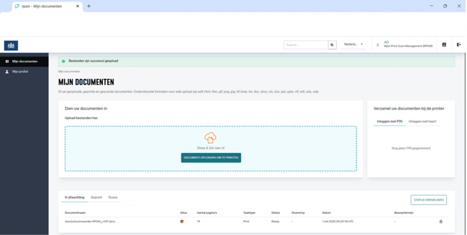Open the manual book icon in header
This screenshot has width=467, height=235.
click(444, 45)
